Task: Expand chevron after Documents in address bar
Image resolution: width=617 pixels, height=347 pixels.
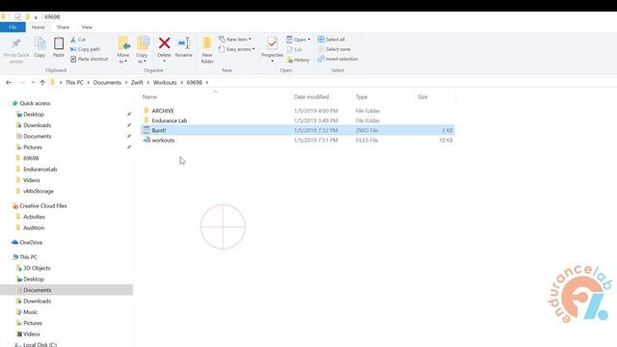Action: coord(126,83)
